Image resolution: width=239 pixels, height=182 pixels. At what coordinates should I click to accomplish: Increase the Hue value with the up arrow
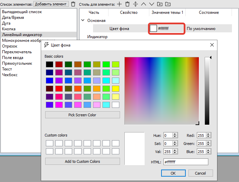tap(175, 134)
